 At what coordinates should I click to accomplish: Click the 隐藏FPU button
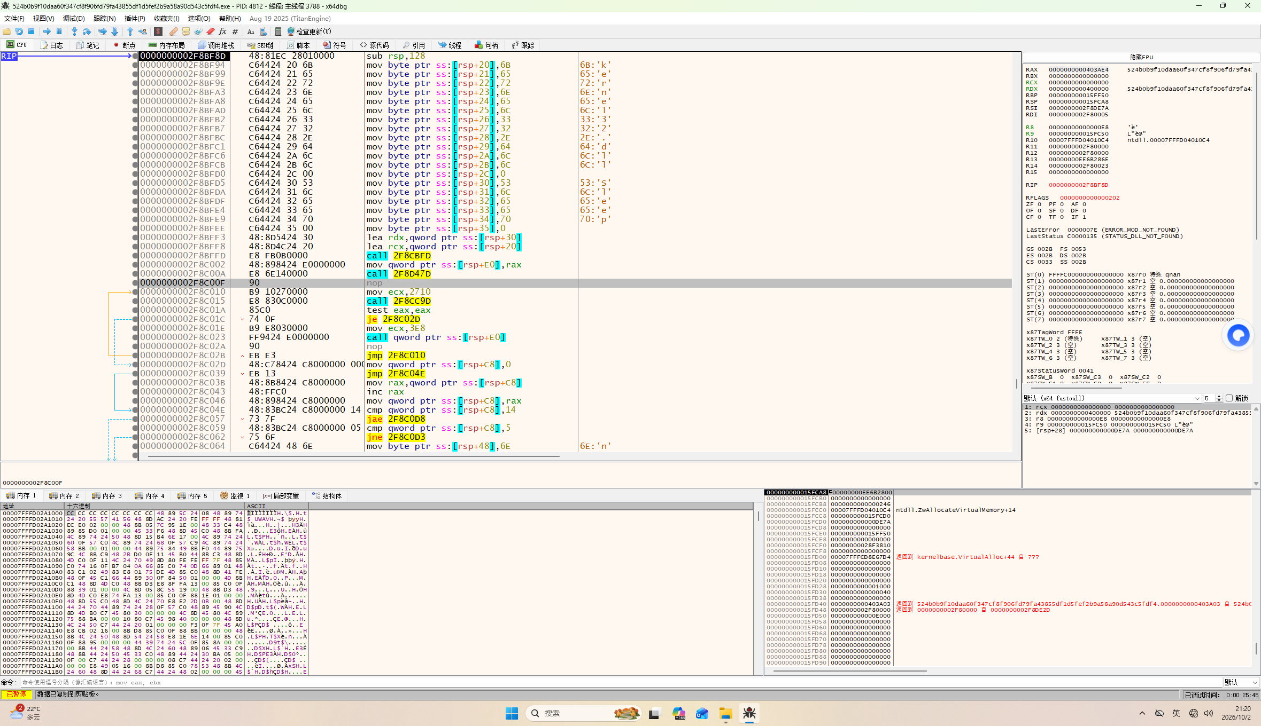tap(1141, 57)
